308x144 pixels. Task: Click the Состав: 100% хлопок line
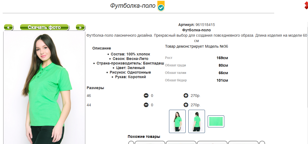130,54
